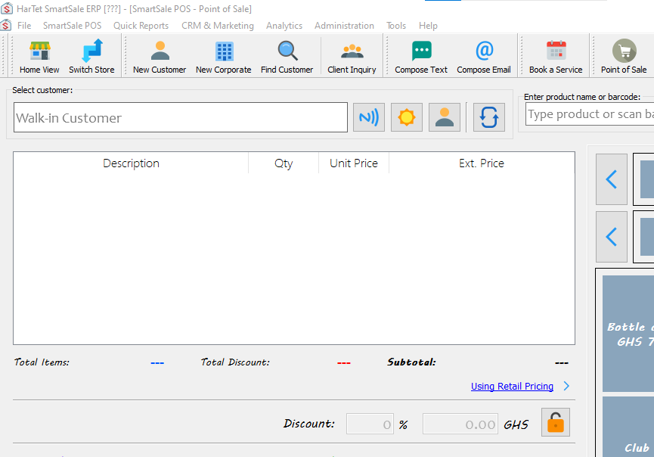Open the Quick Reports menu
654x457 pixels.
click(x=141, y=26)
